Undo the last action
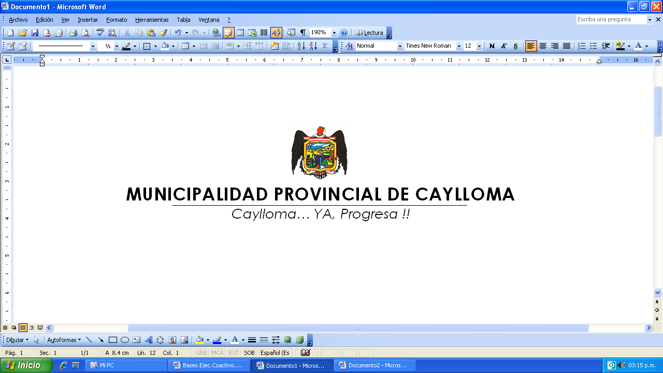663x373 pixels. pos(178,33)
